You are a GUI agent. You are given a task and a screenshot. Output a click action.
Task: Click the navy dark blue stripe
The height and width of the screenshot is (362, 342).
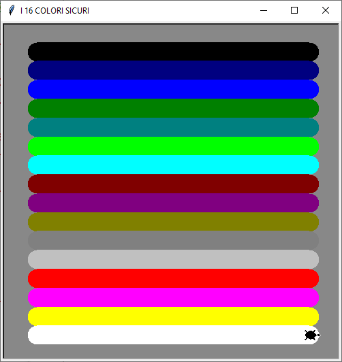point(173,70)
